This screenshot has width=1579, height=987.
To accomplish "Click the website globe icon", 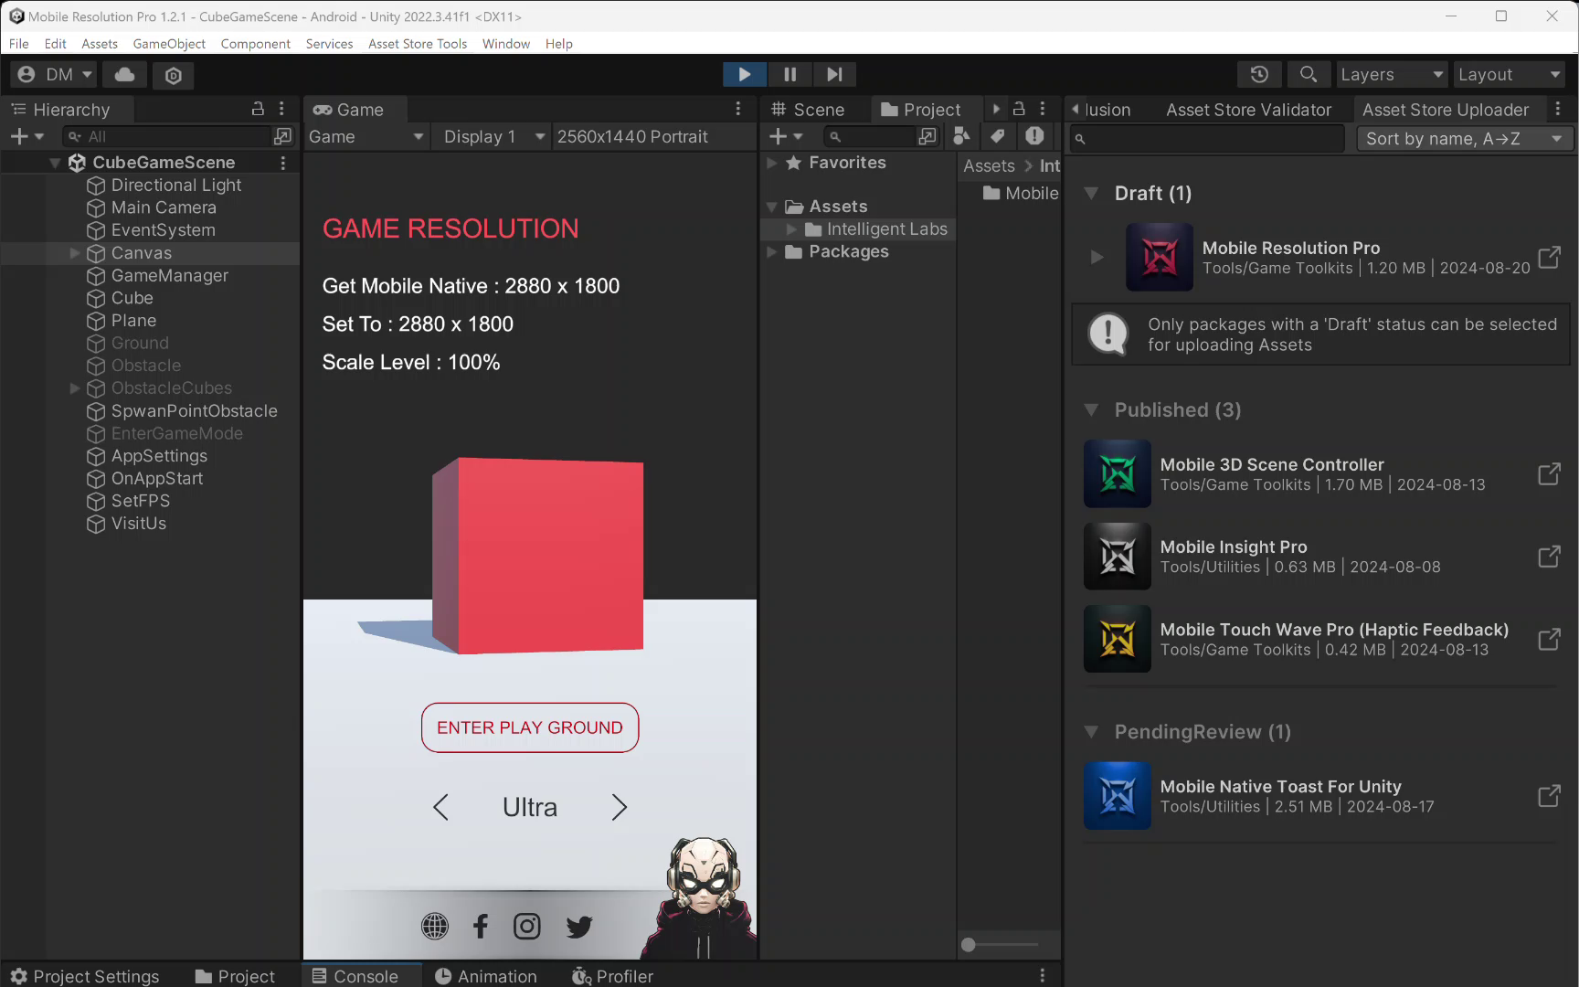I will [x=435, y=926].
